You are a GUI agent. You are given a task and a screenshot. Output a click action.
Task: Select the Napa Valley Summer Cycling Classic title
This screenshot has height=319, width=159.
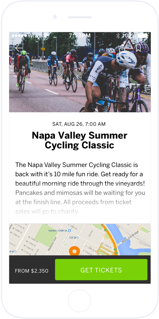click(x=80, y=140)
